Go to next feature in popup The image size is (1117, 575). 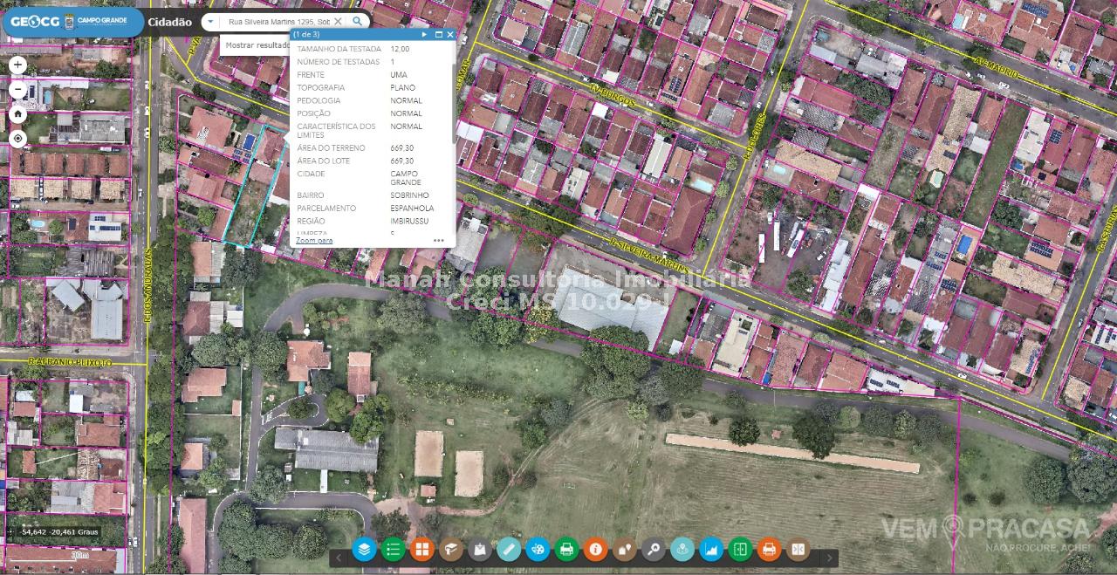click(425, 34)
